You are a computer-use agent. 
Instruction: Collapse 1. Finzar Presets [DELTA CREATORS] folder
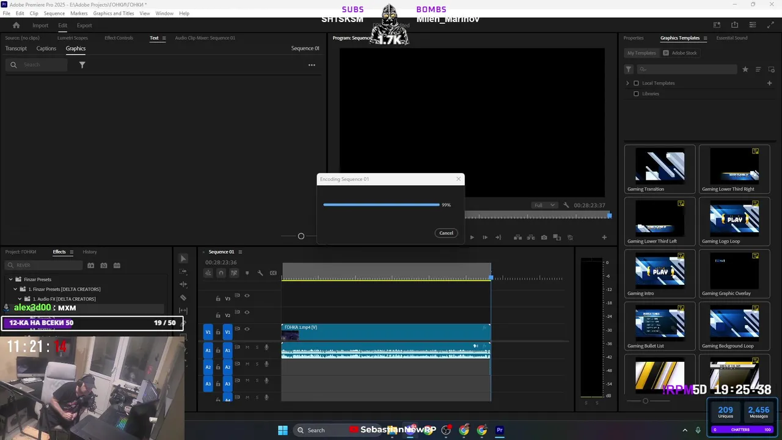coord(15,289)
